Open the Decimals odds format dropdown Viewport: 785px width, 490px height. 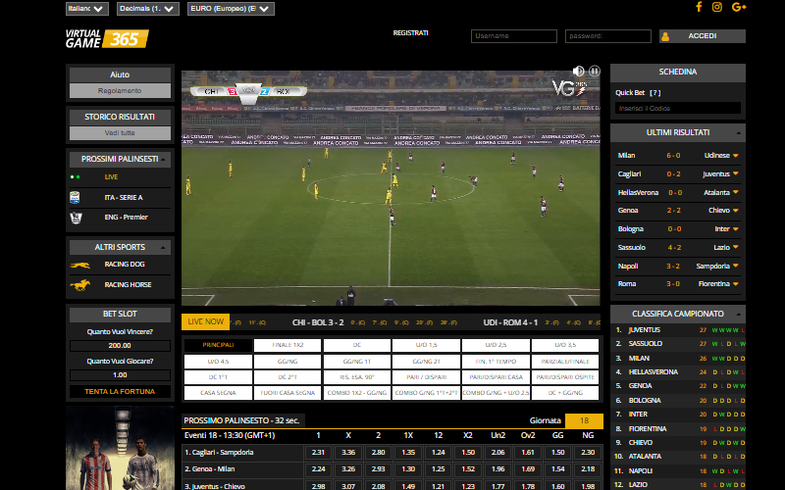(x=148, y=9)
